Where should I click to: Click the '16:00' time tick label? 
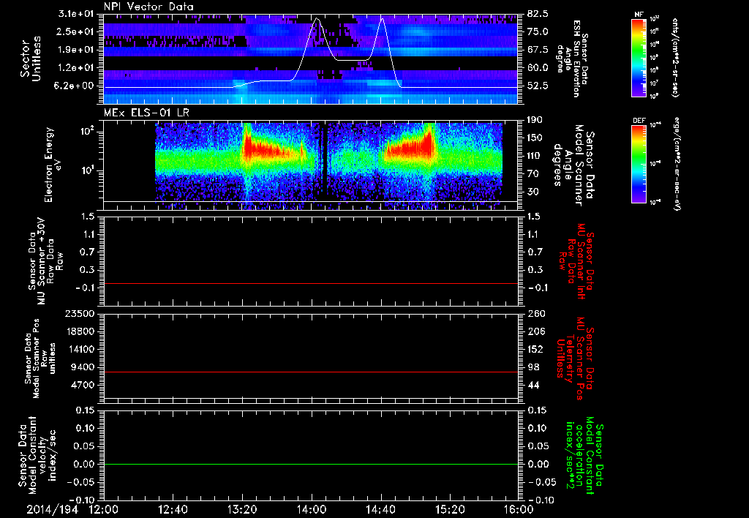click(x=519, y=509)
